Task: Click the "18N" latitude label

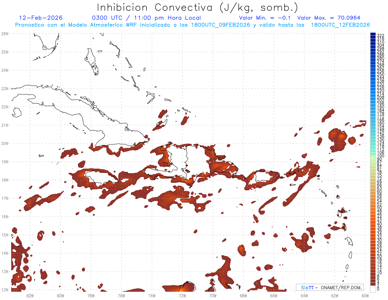Action: tap(5, 180)
